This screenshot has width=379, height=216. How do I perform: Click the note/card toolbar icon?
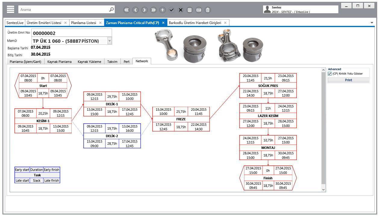coord(199,10)
